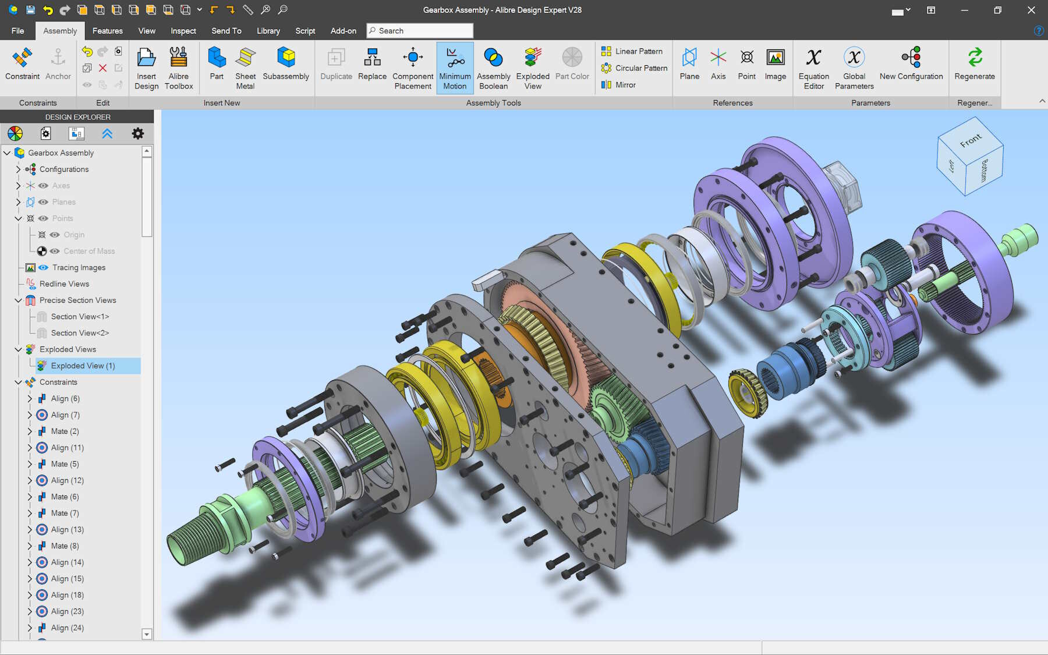Activate the Minimum Motion tool
The height and width of the screenshot is (655, 1048).
pos(455,68)
